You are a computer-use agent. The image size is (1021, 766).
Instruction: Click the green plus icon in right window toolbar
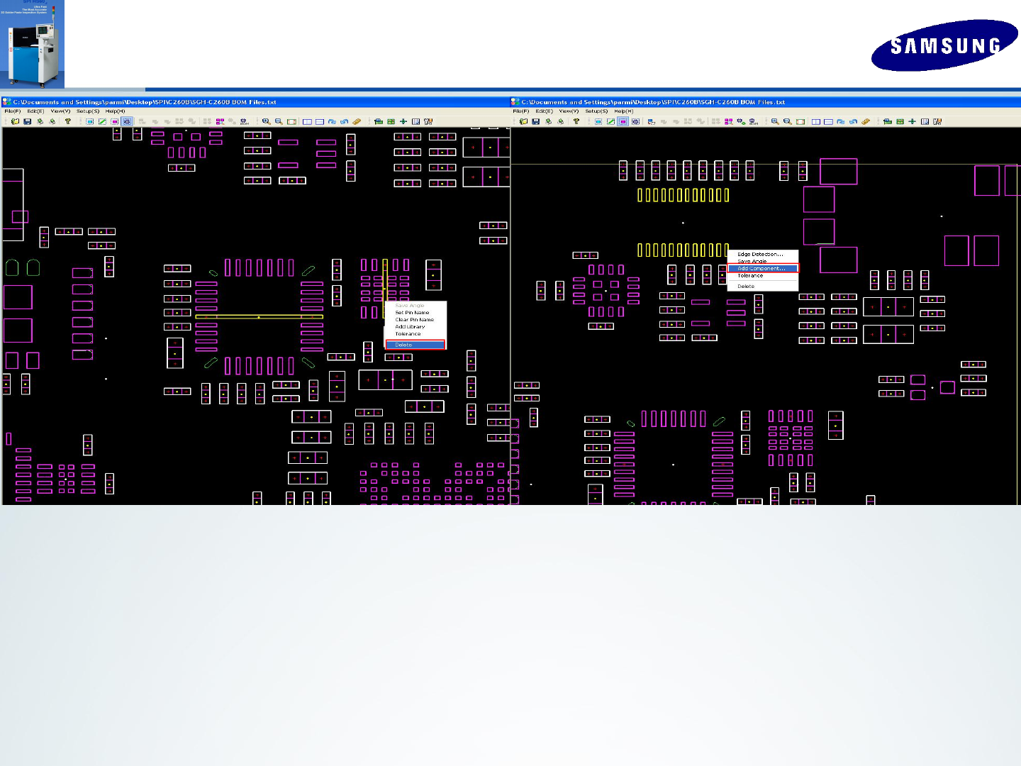[x=912, y=121]
